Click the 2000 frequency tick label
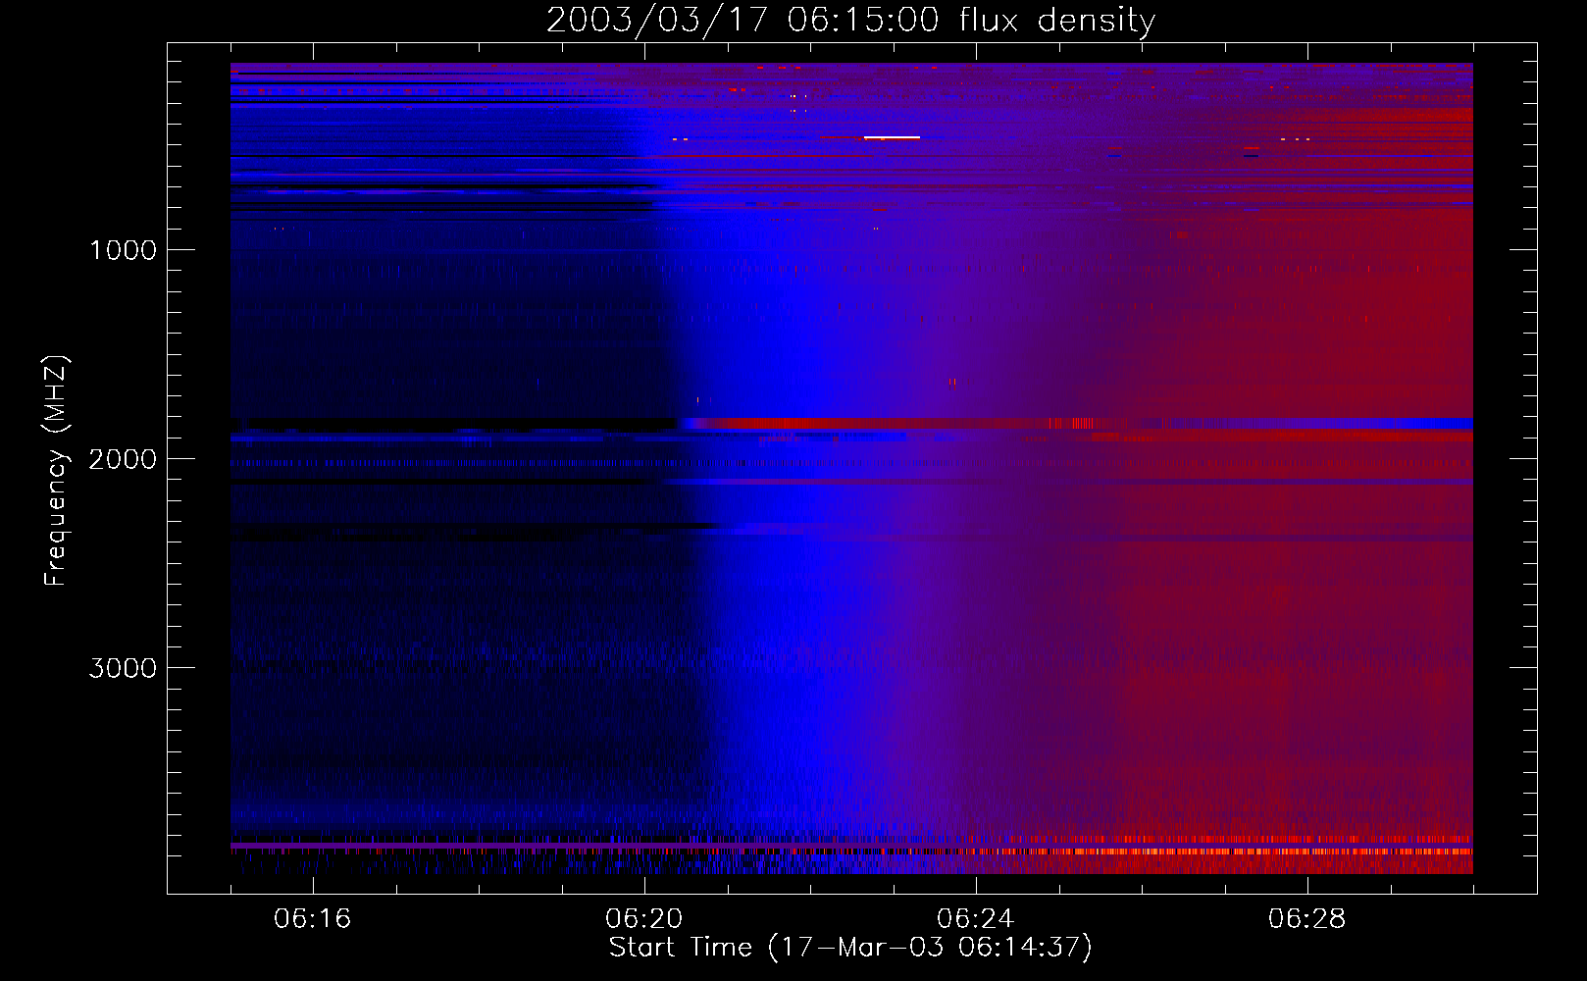This screenshot has height=981, width=1587. (123, 459)
